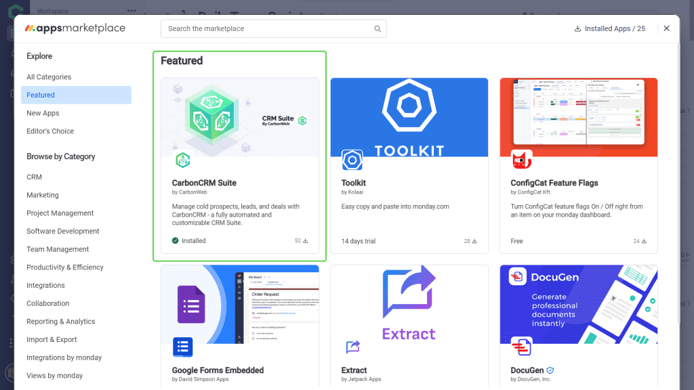Click 'by David Simpson Apps' developer text
This screenshot has width=694, height=390.
tap(200, 379)
